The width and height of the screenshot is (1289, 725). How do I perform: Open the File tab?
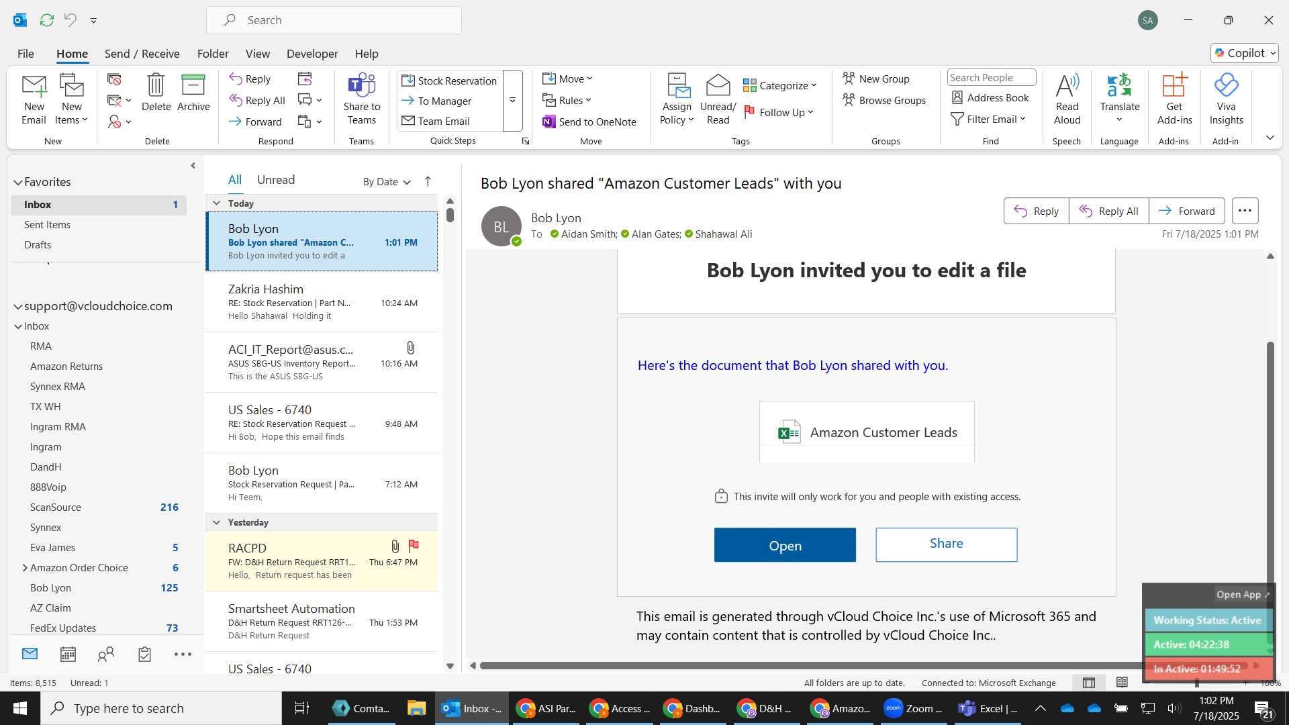click(26, 54)
